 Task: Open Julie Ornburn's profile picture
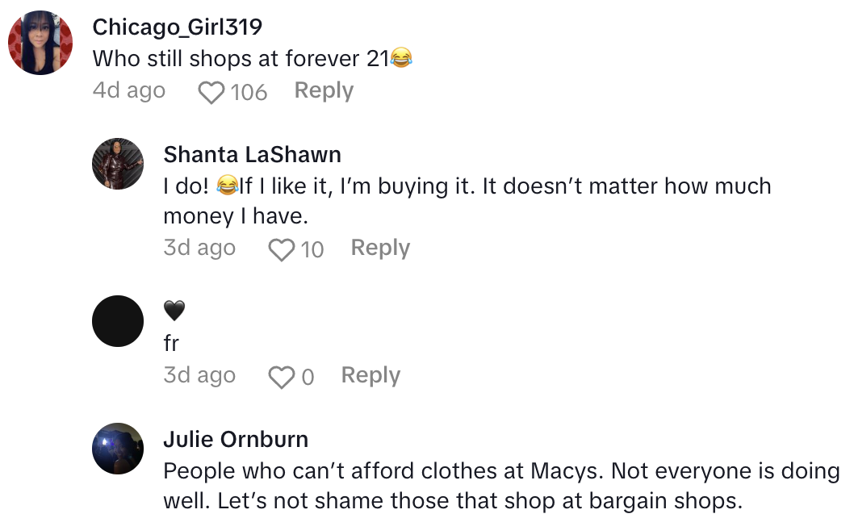pyautogui.click(x=118, y=449)
